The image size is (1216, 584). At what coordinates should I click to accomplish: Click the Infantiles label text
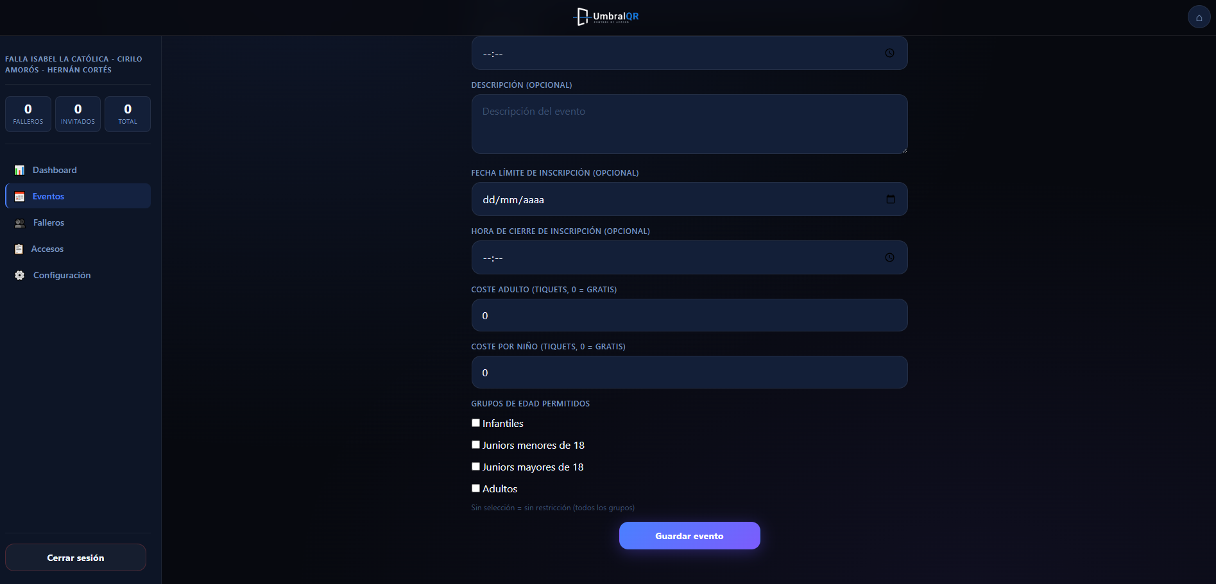point(503,423)
